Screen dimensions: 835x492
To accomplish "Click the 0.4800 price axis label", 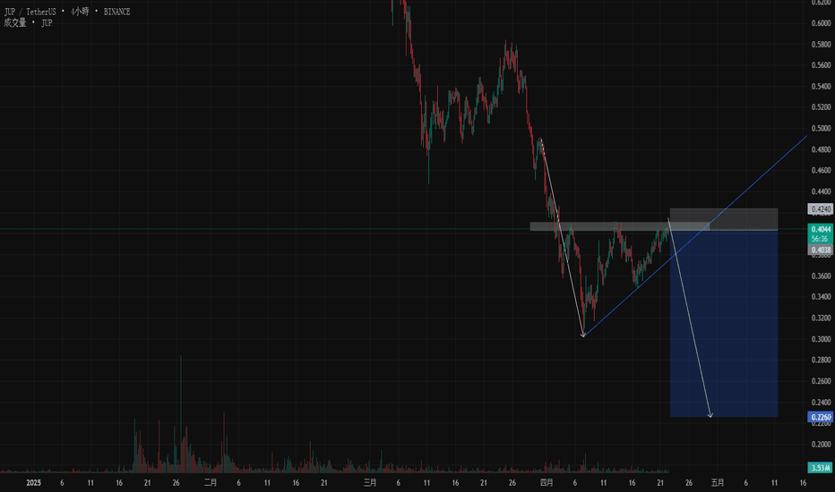I will click(821, 149).
